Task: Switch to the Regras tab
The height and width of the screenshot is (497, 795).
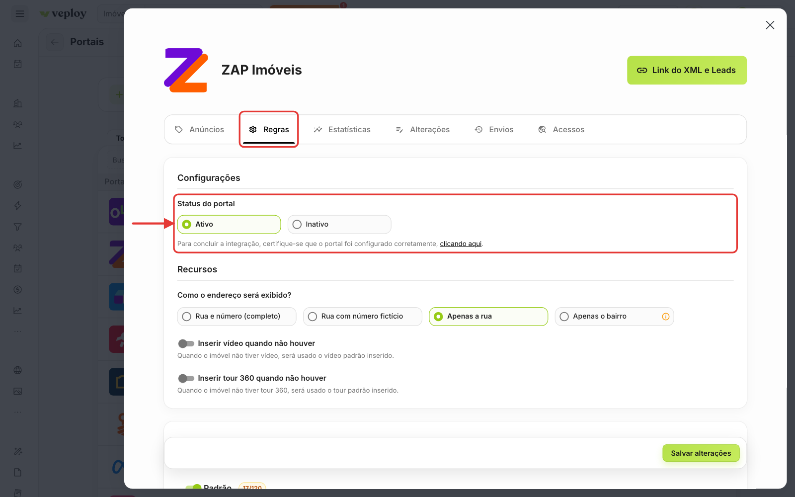Action: [x=269, y=130]
